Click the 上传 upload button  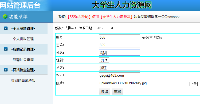click(x=194, y=84)
